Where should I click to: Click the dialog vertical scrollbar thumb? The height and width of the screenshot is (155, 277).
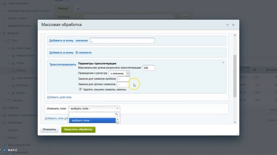[x=235, y=76]
